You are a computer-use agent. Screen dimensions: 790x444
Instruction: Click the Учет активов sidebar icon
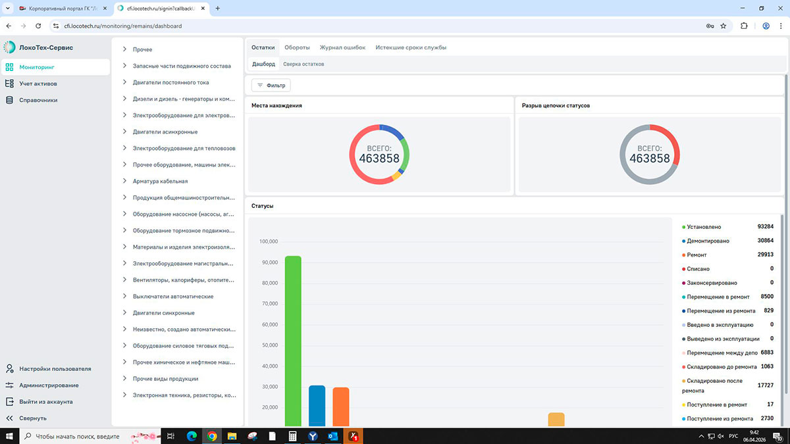click(x=9, y=84)
